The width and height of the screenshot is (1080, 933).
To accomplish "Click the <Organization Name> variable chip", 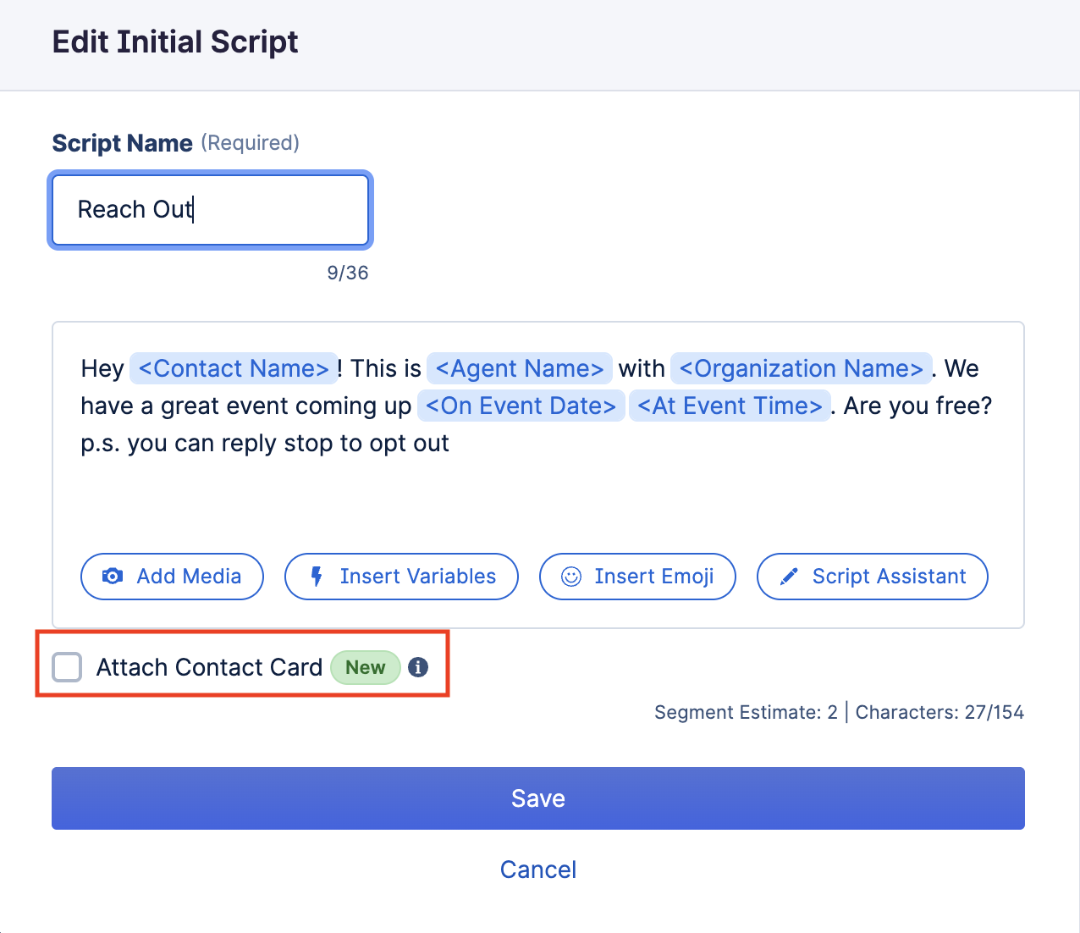I will pyautogui.click(x=801, y=369).
